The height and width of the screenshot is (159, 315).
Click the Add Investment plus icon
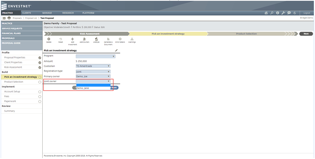[x=73, y=39]
